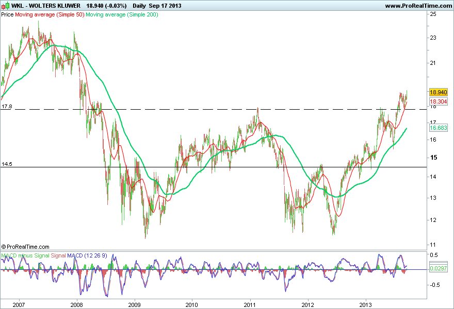This screenshot has height=309, width=454.
Task: Click the 17.8 resistance level label
Action: [7, 107]
